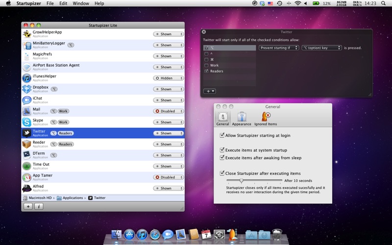Viewport: 392px width, 245px height.
Task: Click the Wi-Fi icon in the menu bar
Action: click(297, 3)
